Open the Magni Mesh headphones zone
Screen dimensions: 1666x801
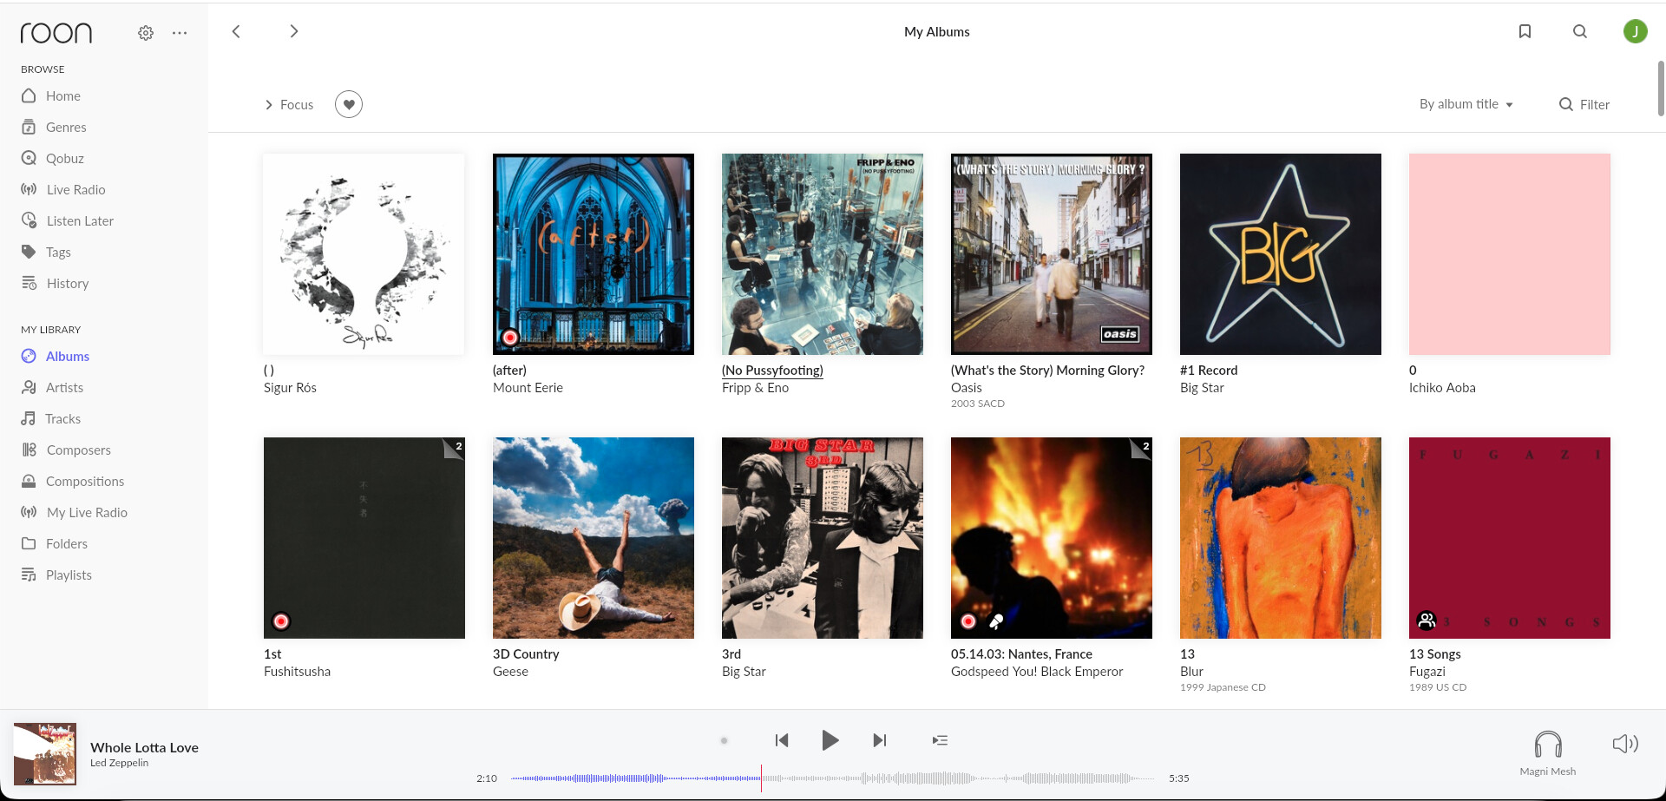point(1548,752)
